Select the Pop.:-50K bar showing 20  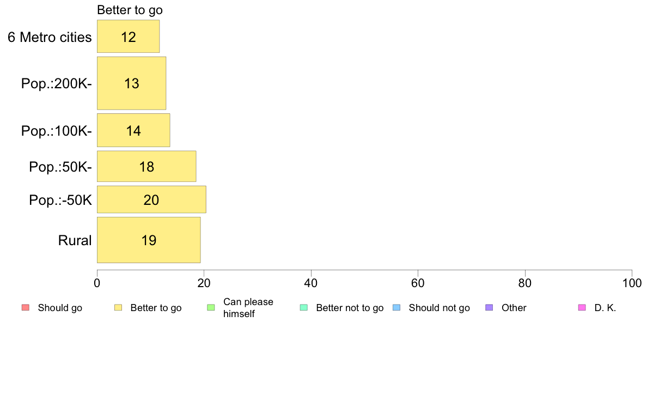(151, 199)
